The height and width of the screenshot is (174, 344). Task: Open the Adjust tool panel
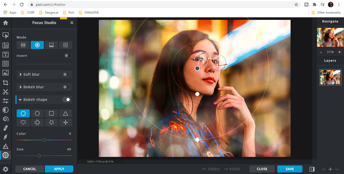(x=6, y=101)
